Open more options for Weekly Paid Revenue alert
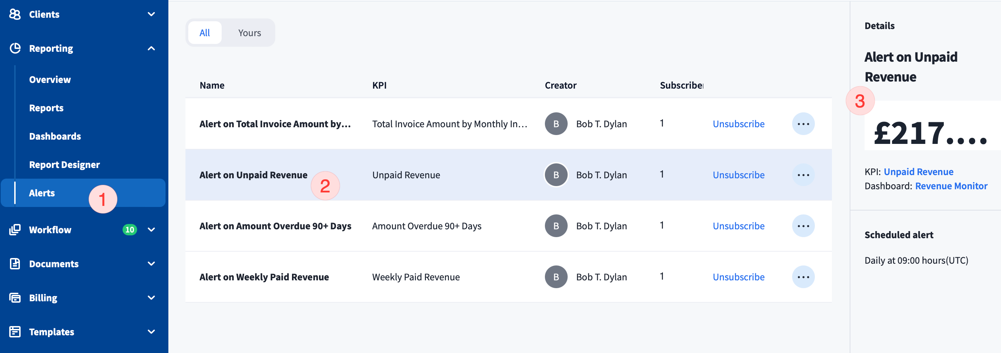This screenshot has width=1001, height=353. 803,277
